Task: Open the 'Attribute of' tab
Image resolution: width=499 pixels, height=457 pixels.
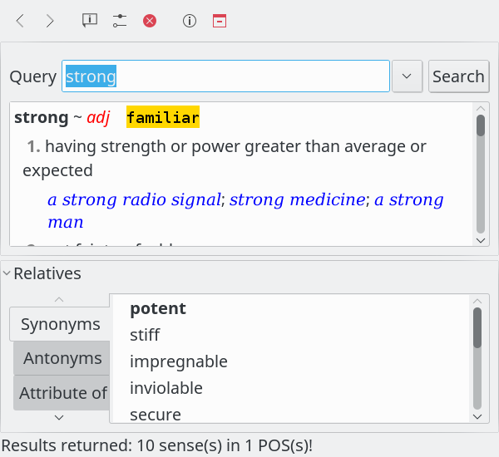Action: pos(63,392)
